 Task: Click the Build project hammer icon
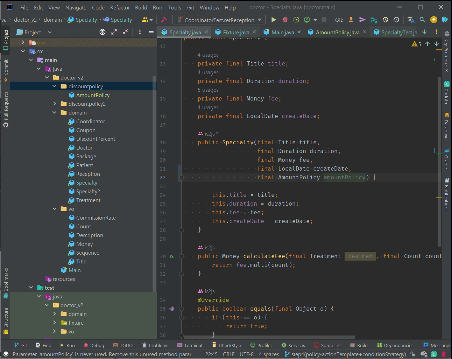(x=164, y=20)
